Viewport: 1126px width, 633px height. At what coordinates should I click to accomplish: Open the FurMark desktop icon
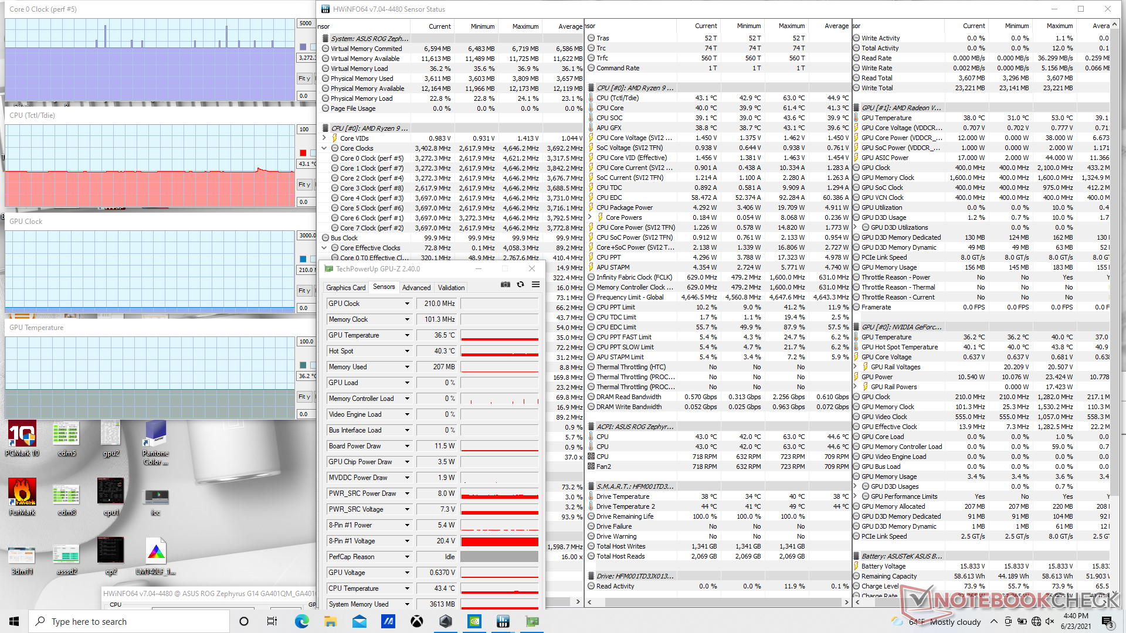[x=22, y=496]
